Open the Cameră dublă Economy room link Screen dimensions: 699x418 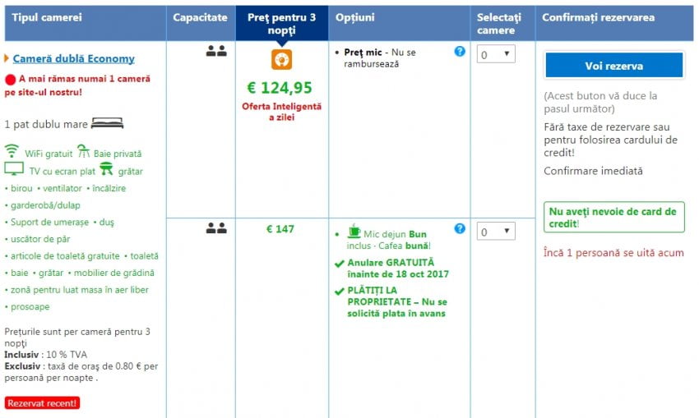[x=74, y=58]
